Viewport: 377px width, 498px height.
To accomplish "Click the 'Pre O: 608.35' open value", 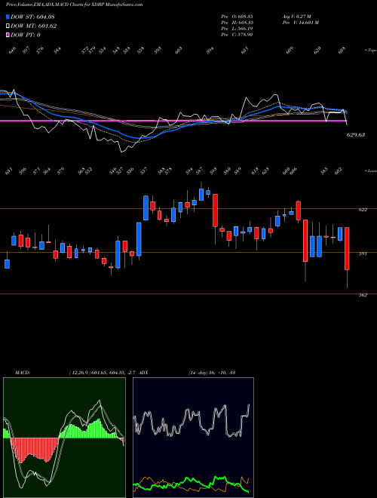I will (x=237, y=17).
